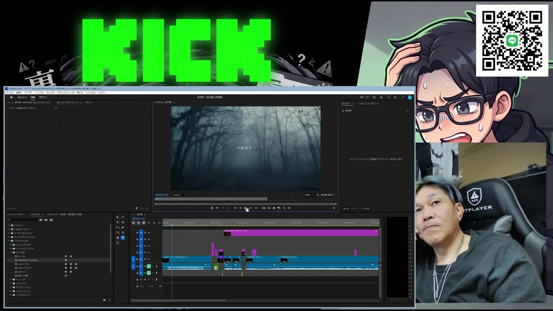Collapse the Color Correction folder
This screenshot has width=553, height=311.
(x=11, y=253)
